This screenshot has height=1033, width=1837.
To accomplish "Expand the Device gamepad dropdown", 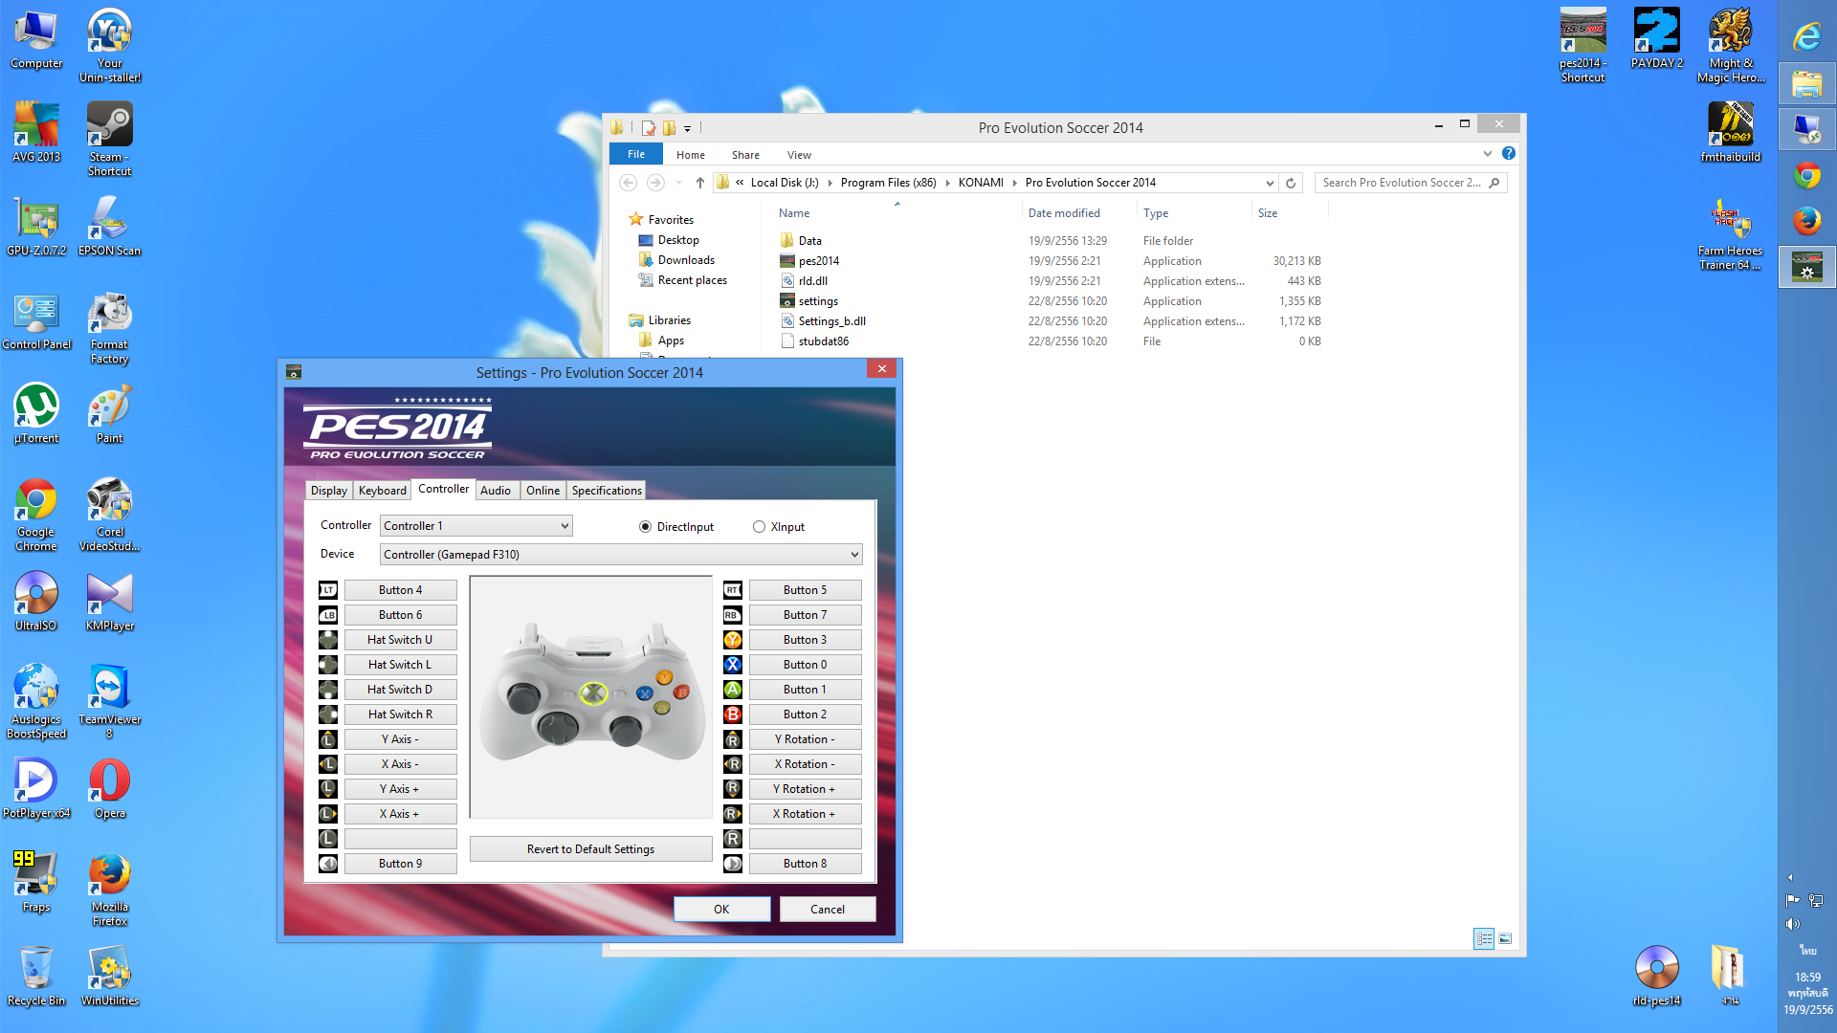I will [x=620, y=555].
